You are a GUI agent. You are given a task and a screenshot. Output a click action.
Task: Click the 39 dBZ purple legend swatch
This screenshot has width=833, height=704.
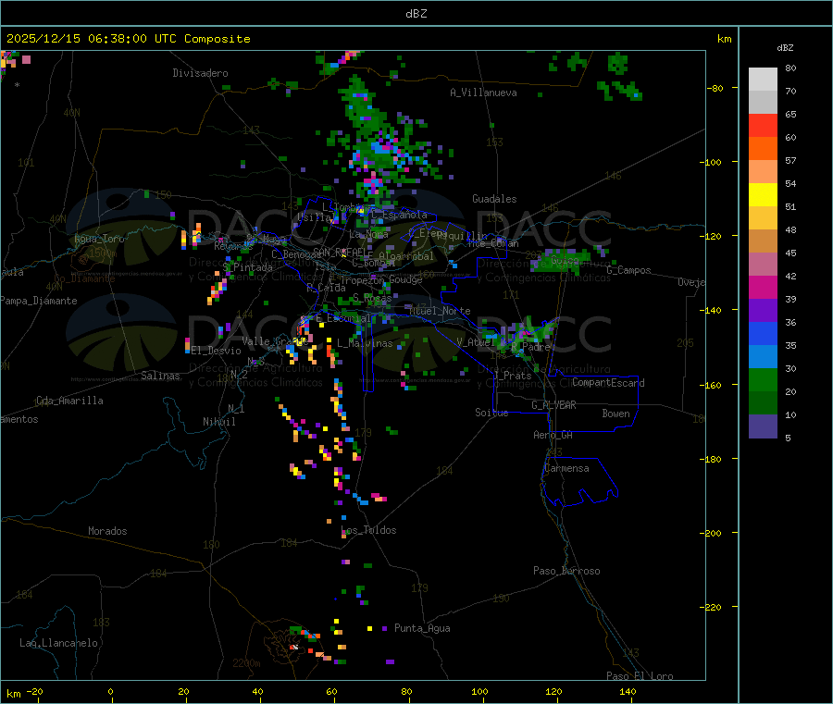point(763,310)
